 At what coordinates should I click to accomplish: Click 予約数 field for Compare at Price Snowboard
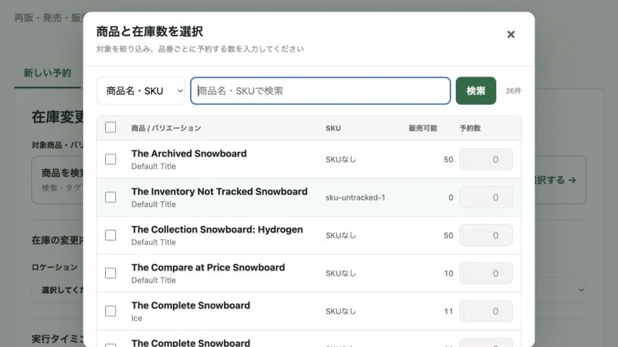pos(486,273)
